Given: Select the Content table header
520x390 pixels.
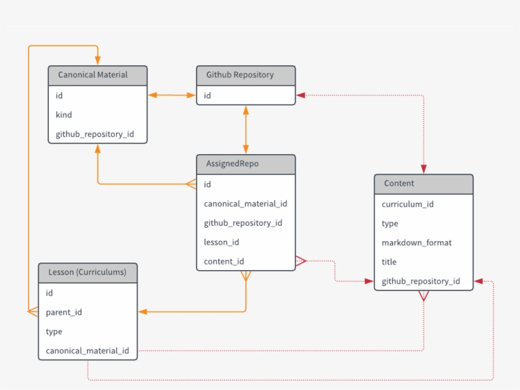Looking at the screenshot, I should tap(424, 184).
